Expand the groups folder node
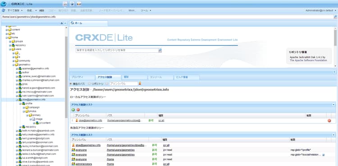This screenshot has height=166, width=338. point(10,41)
